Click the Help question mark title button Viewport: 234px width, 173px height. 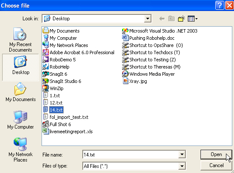(x=220, y=5)
